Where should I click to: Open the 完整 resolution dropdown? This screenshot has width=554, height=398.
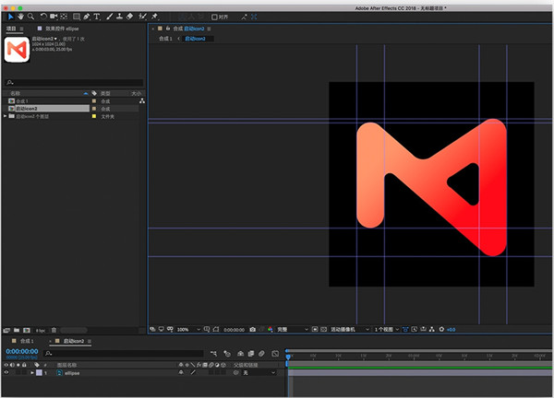pos(289,329)
